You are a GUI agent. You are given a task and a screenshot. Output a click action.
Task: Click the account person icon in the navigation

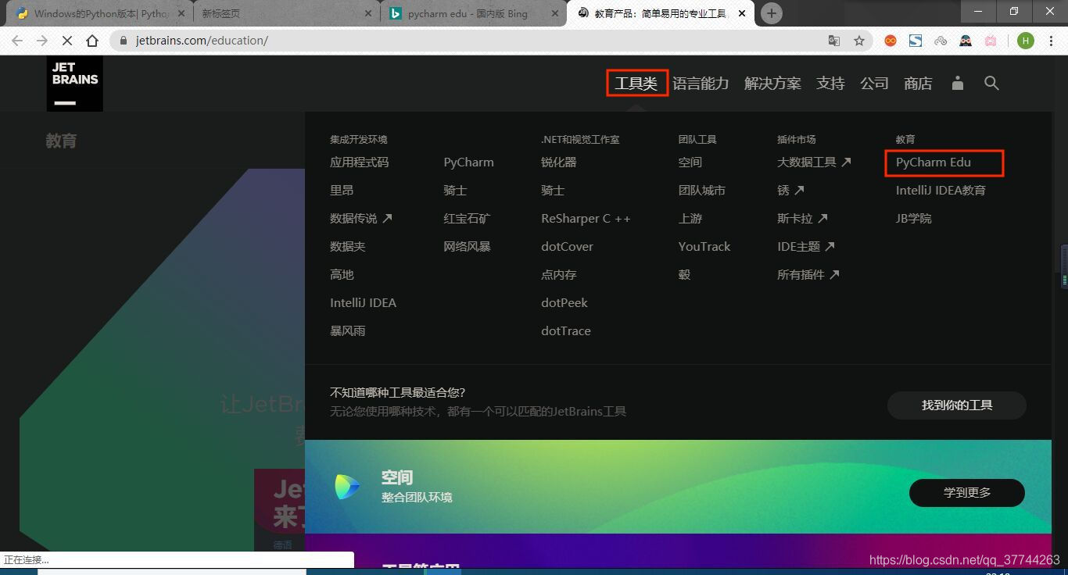coord(957,84)
